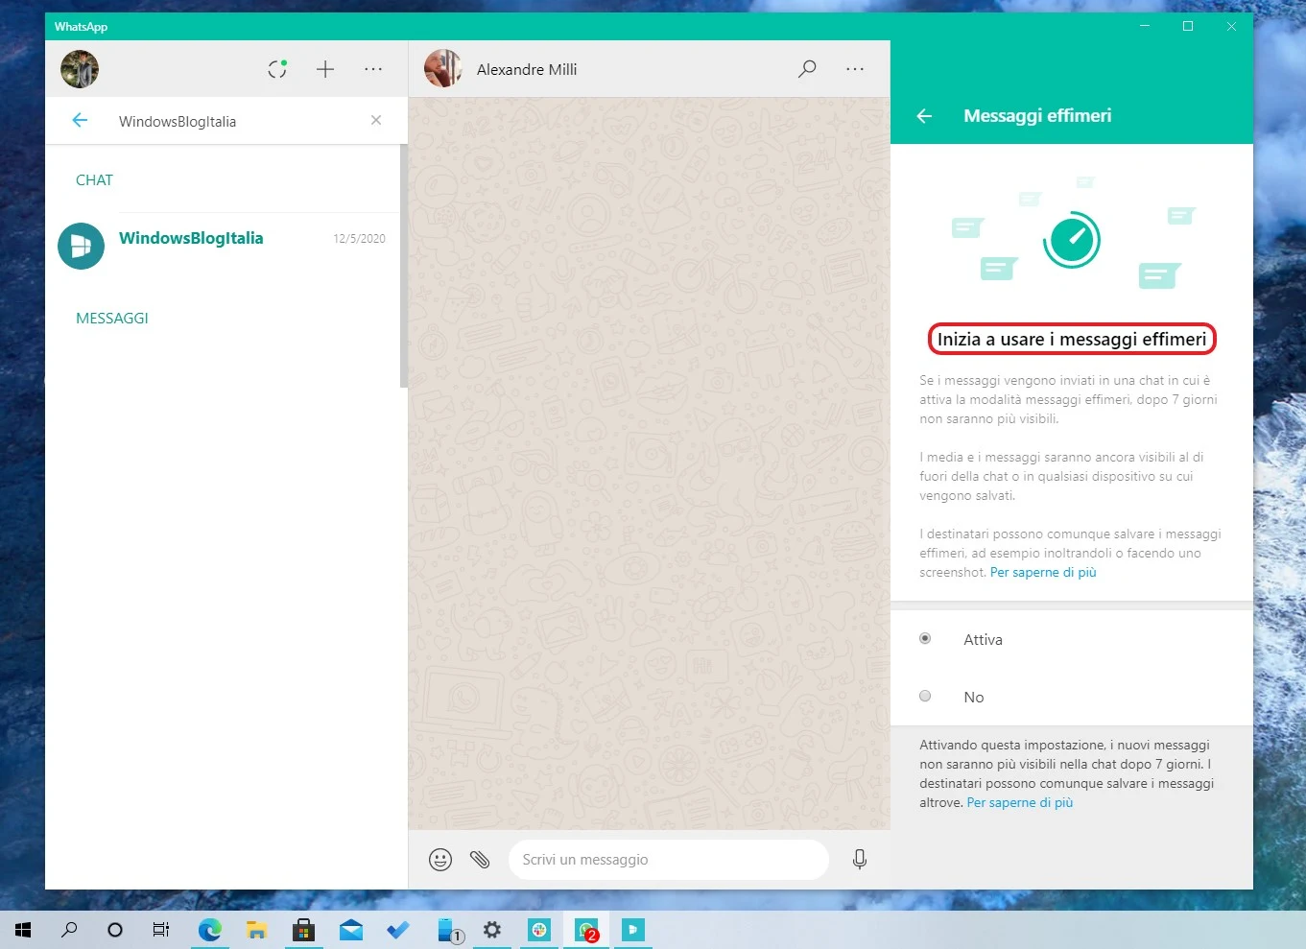Open the conversation options menu

point(854,68)
